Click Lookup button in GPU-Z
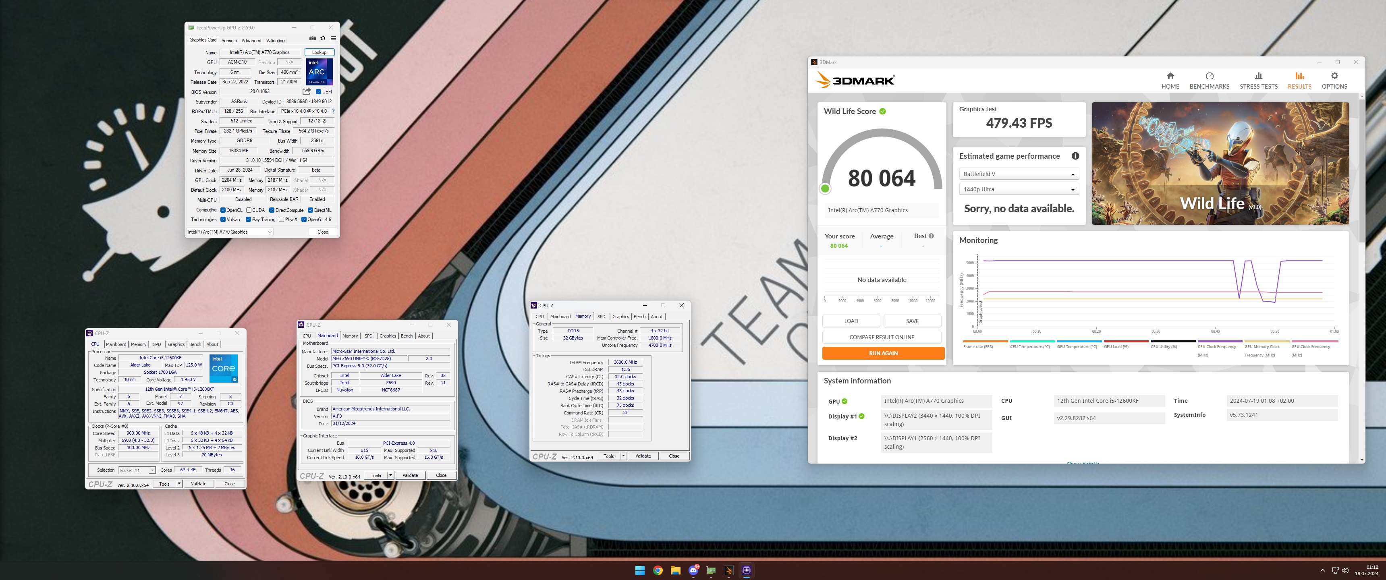Screen dimensions: 1386x580 (319, 52)
